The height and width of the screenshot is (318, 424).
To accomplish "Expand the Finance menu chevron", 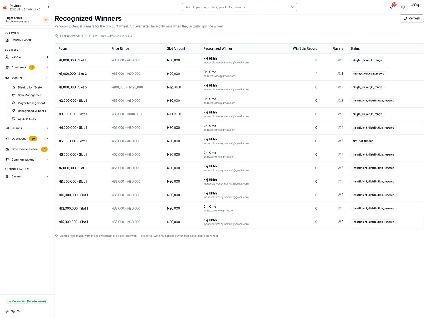I will (47, 128).
